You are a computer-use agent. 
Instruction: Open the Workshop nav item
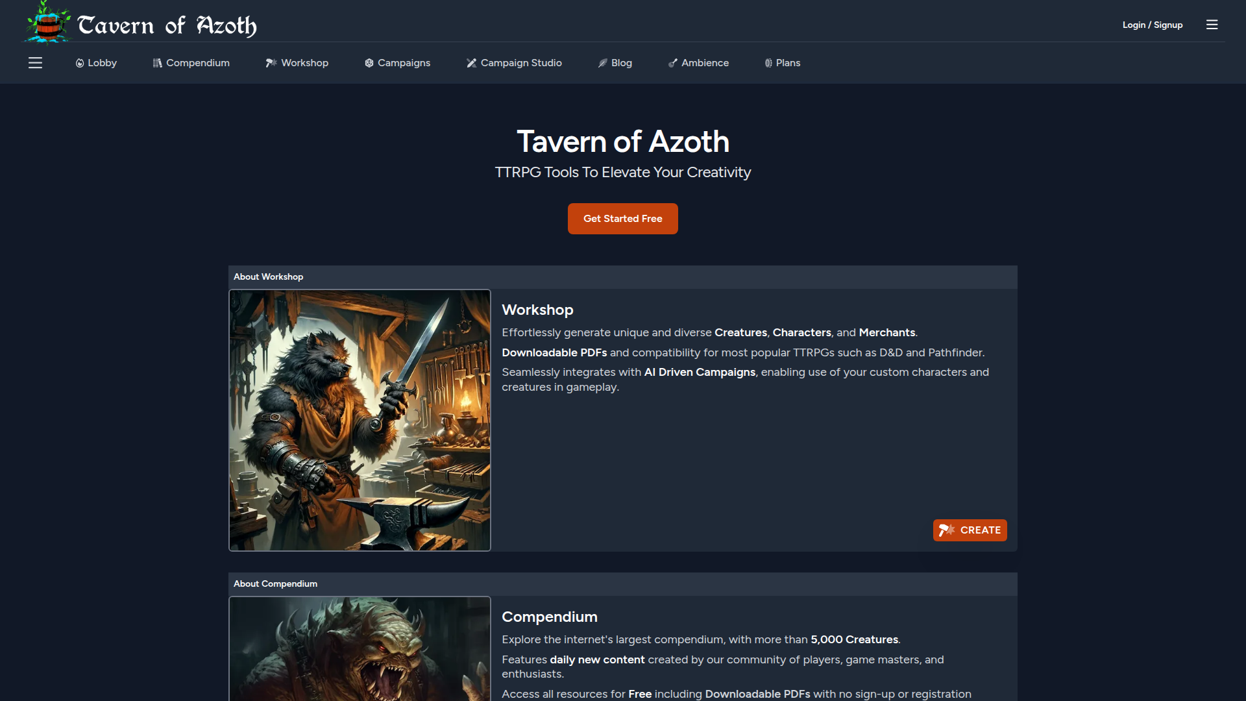pyautogui.click(x=297, y=63)
